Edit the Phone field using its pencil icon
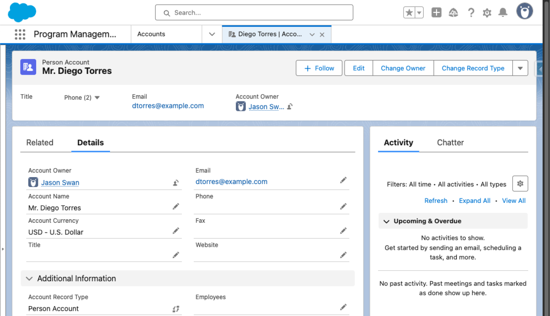The width and height of the screenshot is (550, 316). pos(343,206)
